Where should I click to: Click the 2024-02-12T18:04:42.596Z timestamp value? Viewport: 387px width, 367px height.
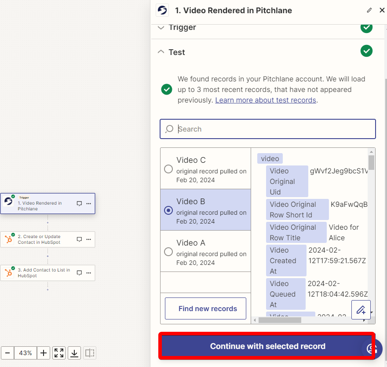pos(337,289)
